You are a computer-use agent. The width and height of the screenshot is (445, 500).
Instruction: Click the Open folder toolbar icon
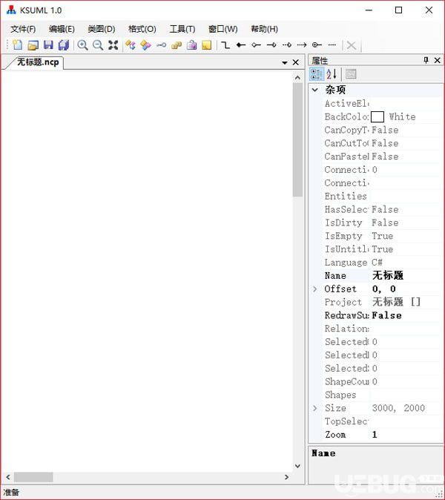click(x=33, y=45)
